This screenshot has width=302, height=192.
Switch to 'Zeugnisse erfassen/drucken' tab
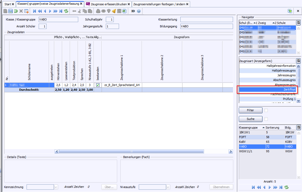108,4
